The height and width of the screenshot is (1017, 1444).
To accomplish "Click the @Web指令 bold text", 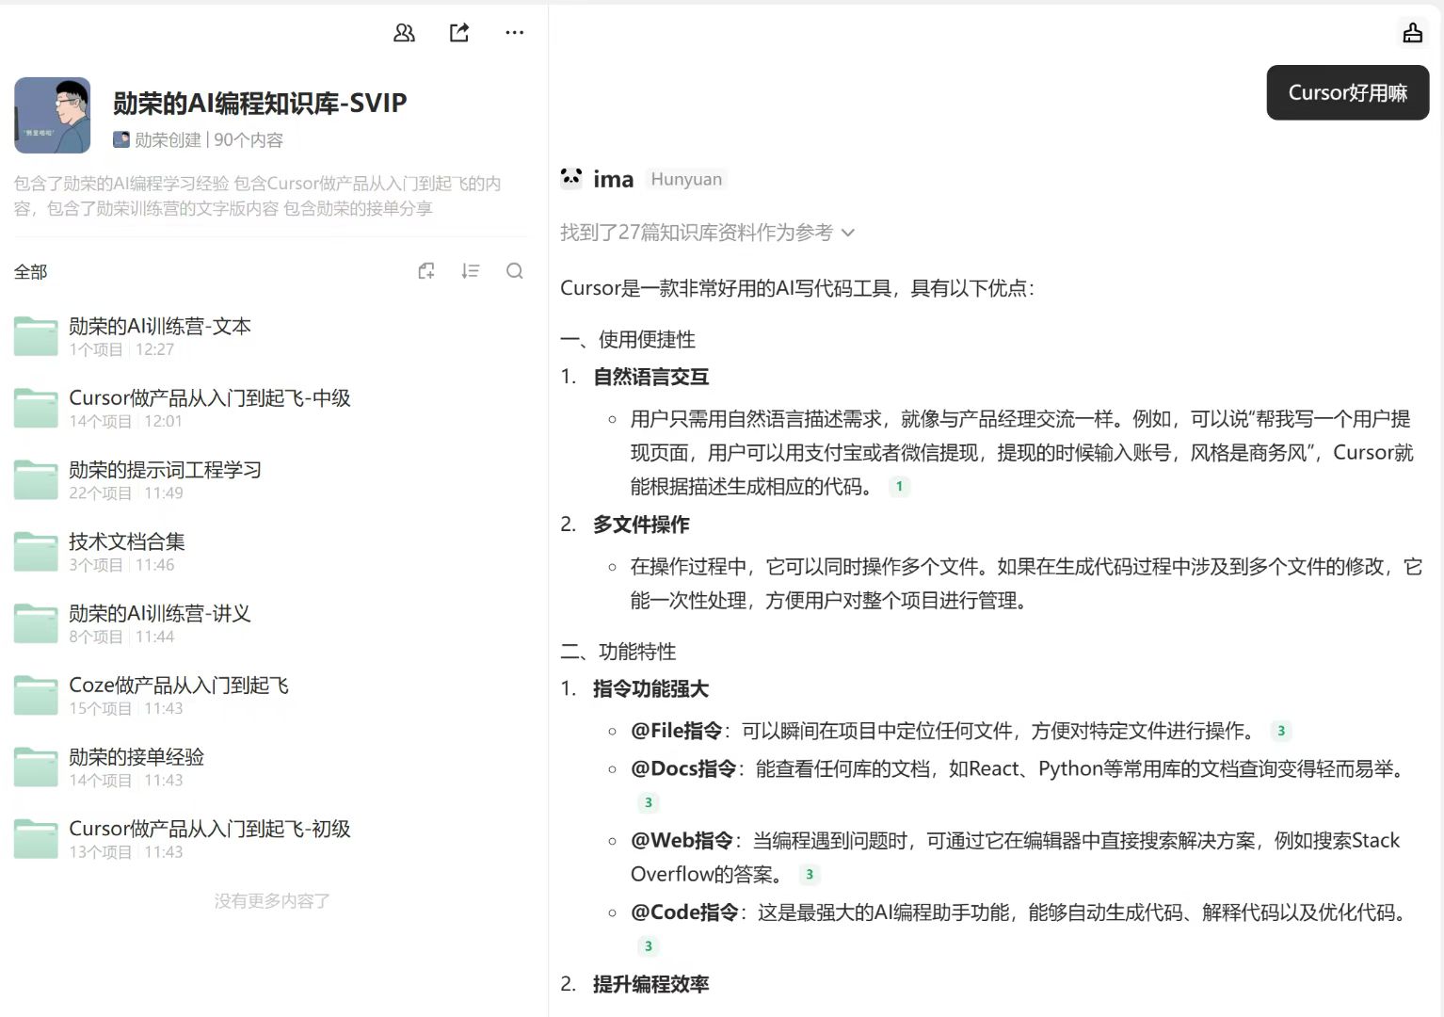I will (682, 841).
